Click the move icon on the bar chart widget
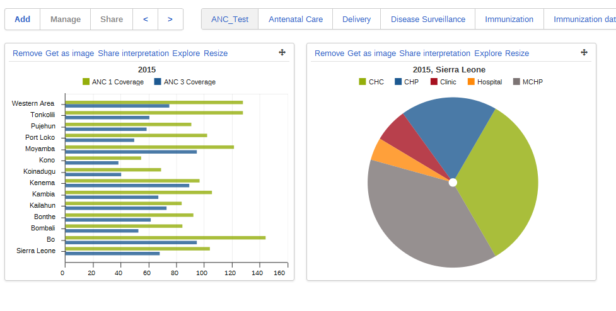The height and width of the screenshot is (311, 616). [x=282, y=53]
